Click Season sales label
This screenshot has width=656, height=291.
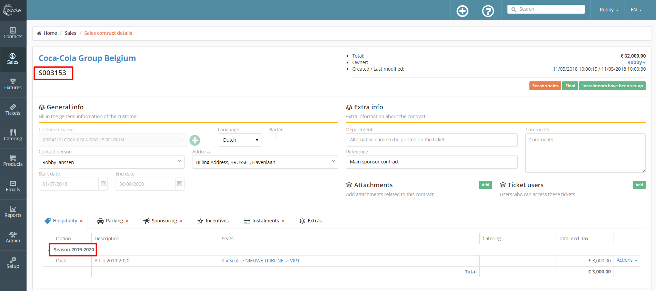pos(545,86)
